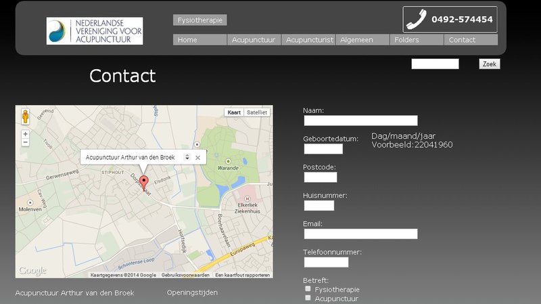Click the Email input field
541x304 pixels.
[x=360, y=234]
